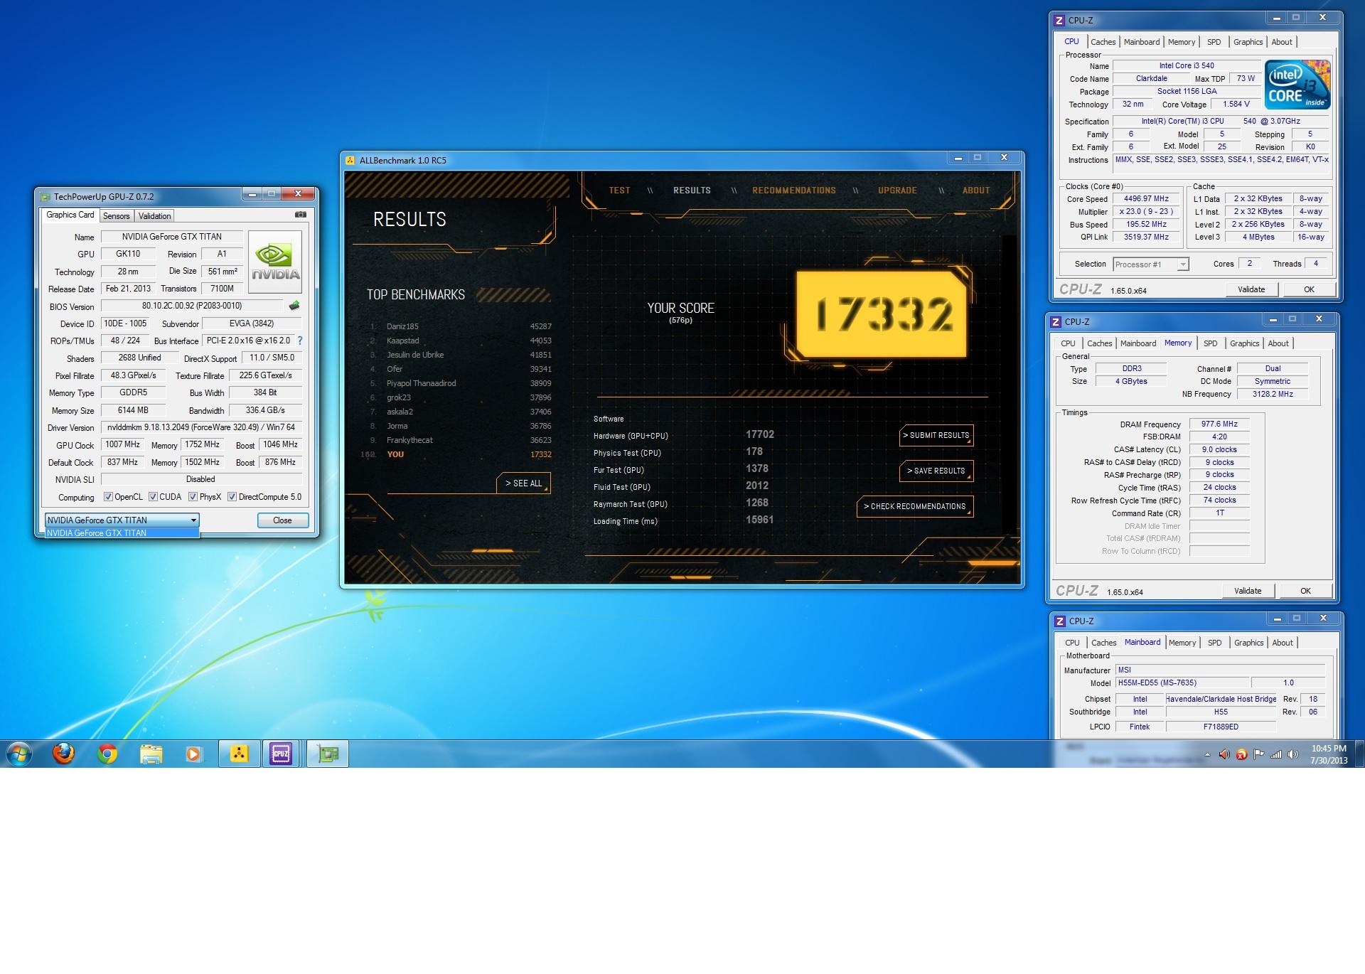The image size is (1365, 974).
Task: Click the GPU-Z screenshot camera icon
Action: coord(301,215)
